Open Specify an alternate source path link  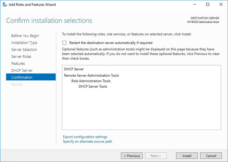pyautogui.click(x=87, y=142)
